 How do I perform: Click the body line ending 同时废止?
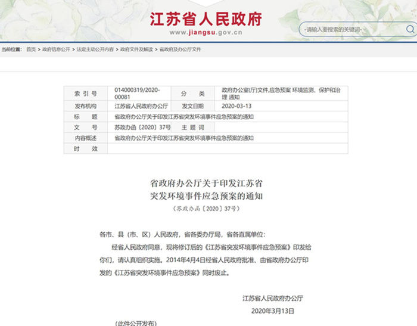(x=164, y=273)
